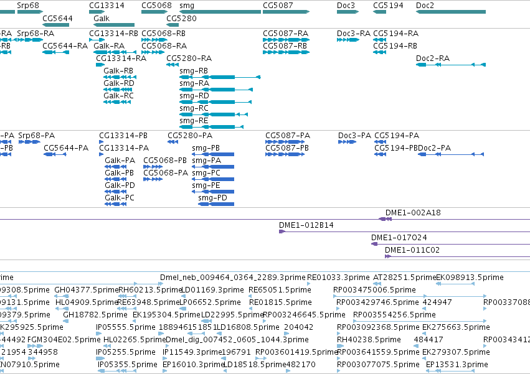This screenshot has width=530, height=374.
Task: Click the smg-PB protein label
Action: pos(206,148)
